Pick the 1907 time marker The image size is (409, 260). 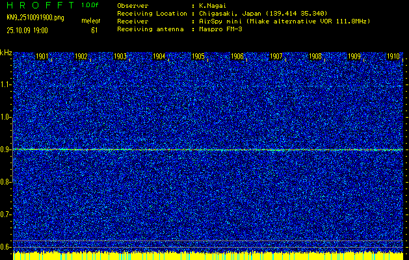276,57
